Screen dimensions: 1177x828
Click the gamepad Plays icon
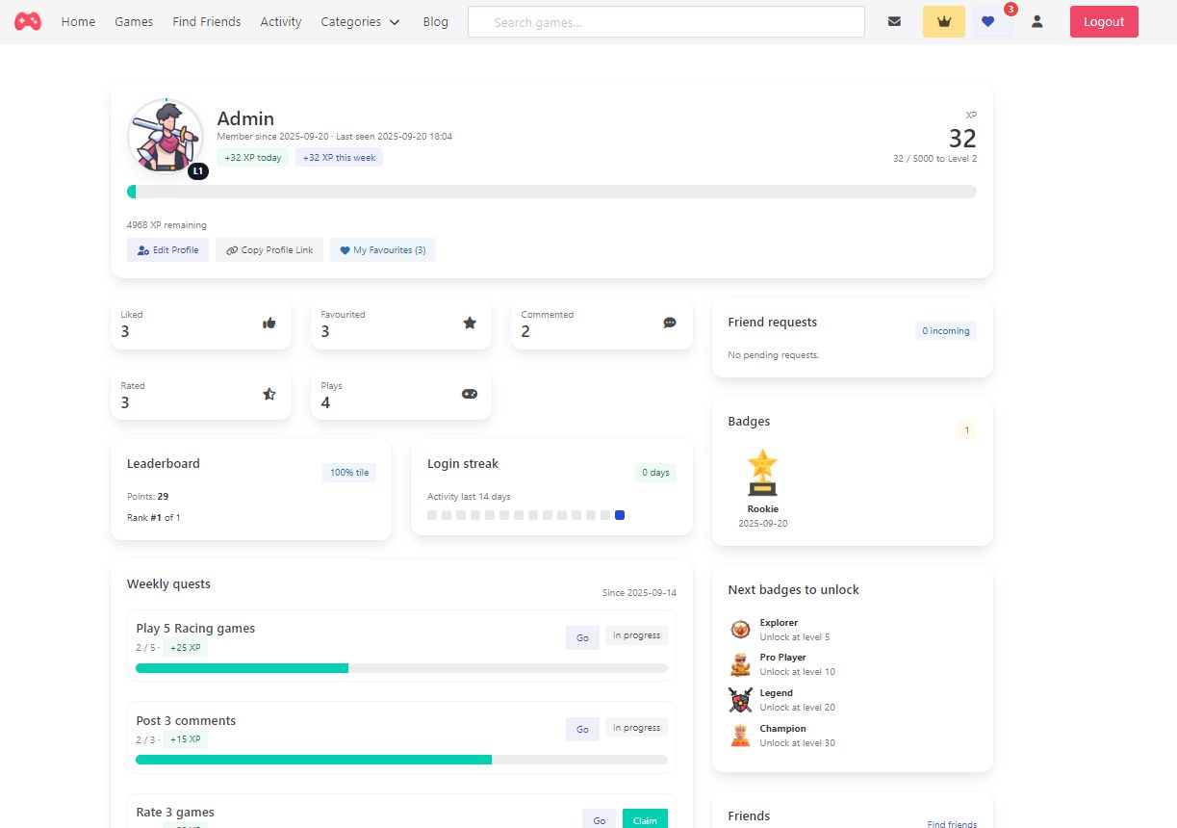(470, 394)
